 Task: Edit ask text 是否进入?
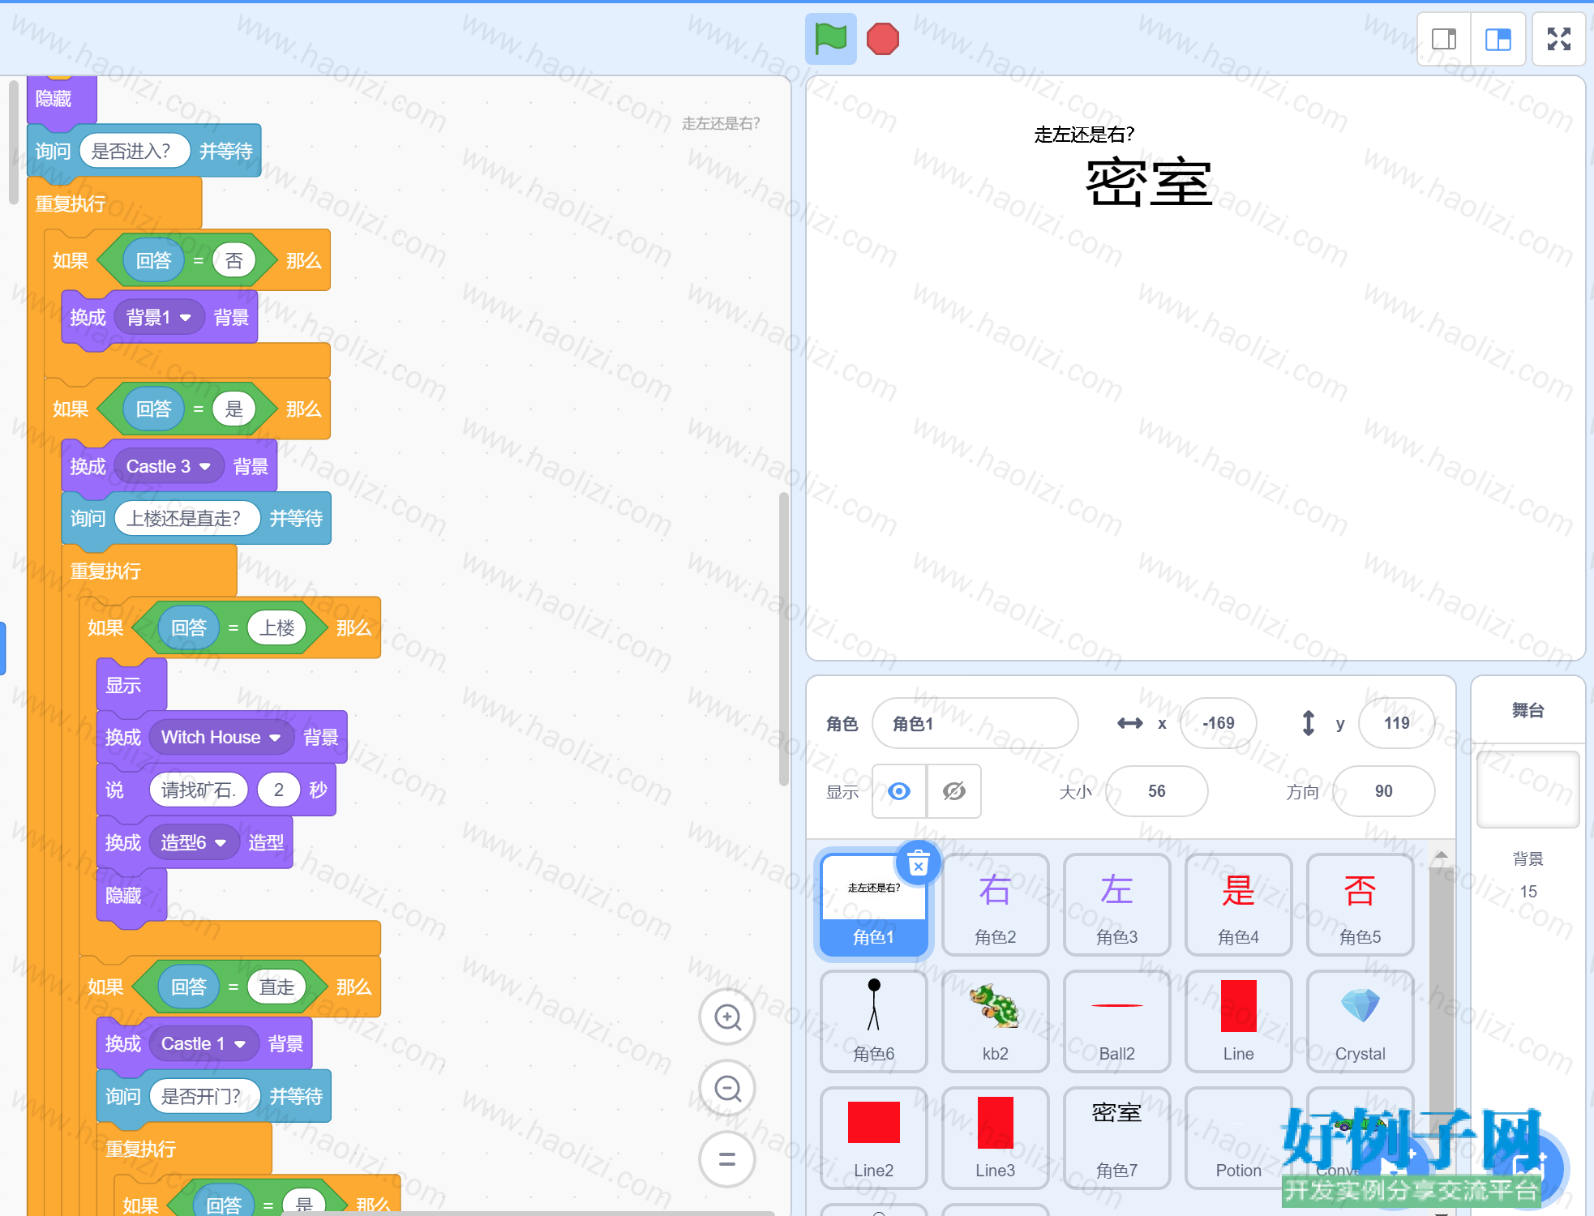point(135,151)
